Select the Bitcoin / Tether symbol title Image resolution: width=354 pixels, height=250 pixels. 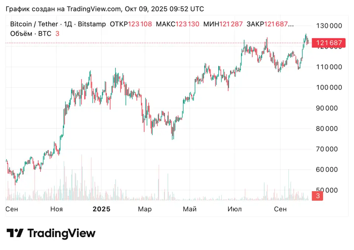(x=34, y=24)
